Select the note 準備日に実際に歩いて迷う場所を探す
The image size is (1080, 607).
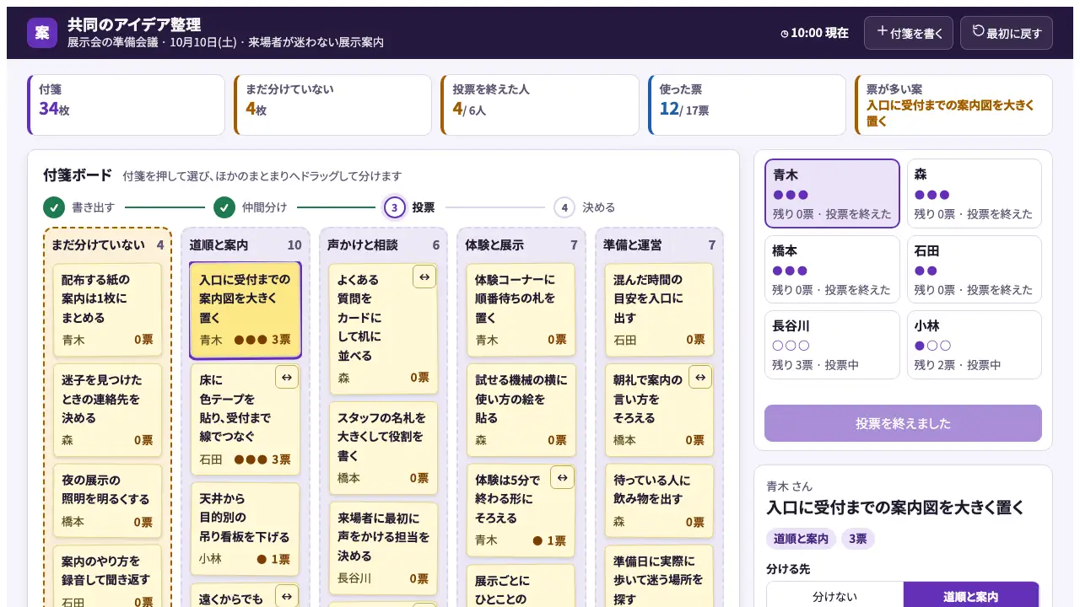[x=659, y=577]
